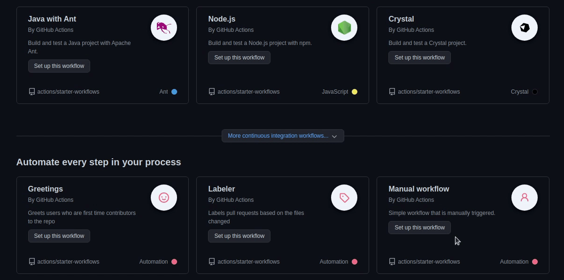564x280 pixels.
Task: Open the actions/starter-workflows link under Labeler
Action: pos(248,262)
